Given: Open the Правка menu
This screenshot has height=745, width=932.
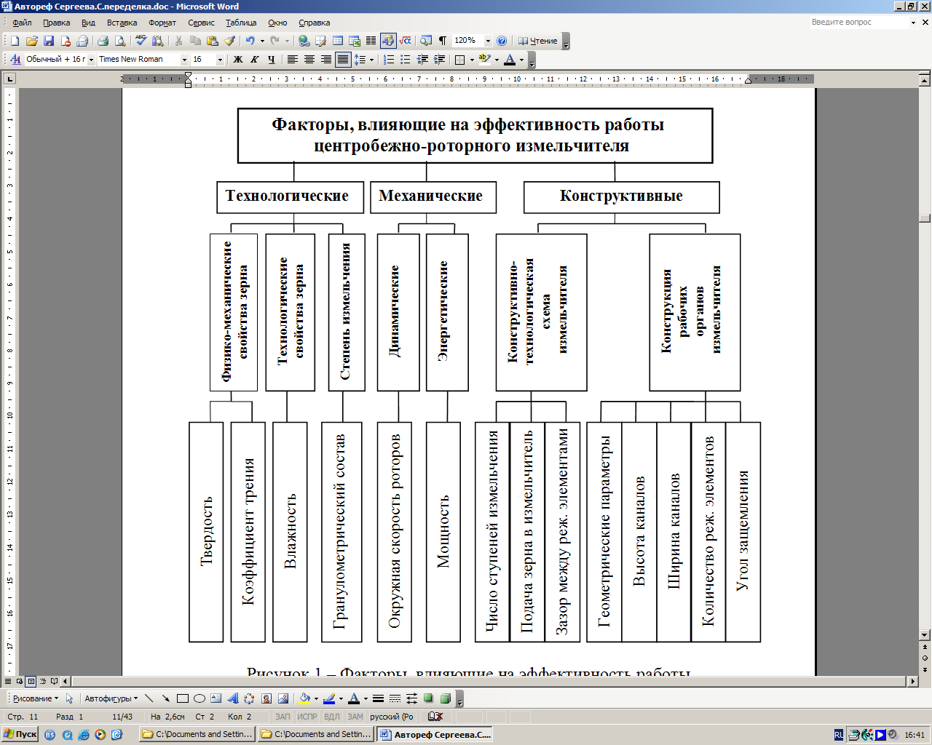Looking at the screenshot, I should click(x=56, y=23).
